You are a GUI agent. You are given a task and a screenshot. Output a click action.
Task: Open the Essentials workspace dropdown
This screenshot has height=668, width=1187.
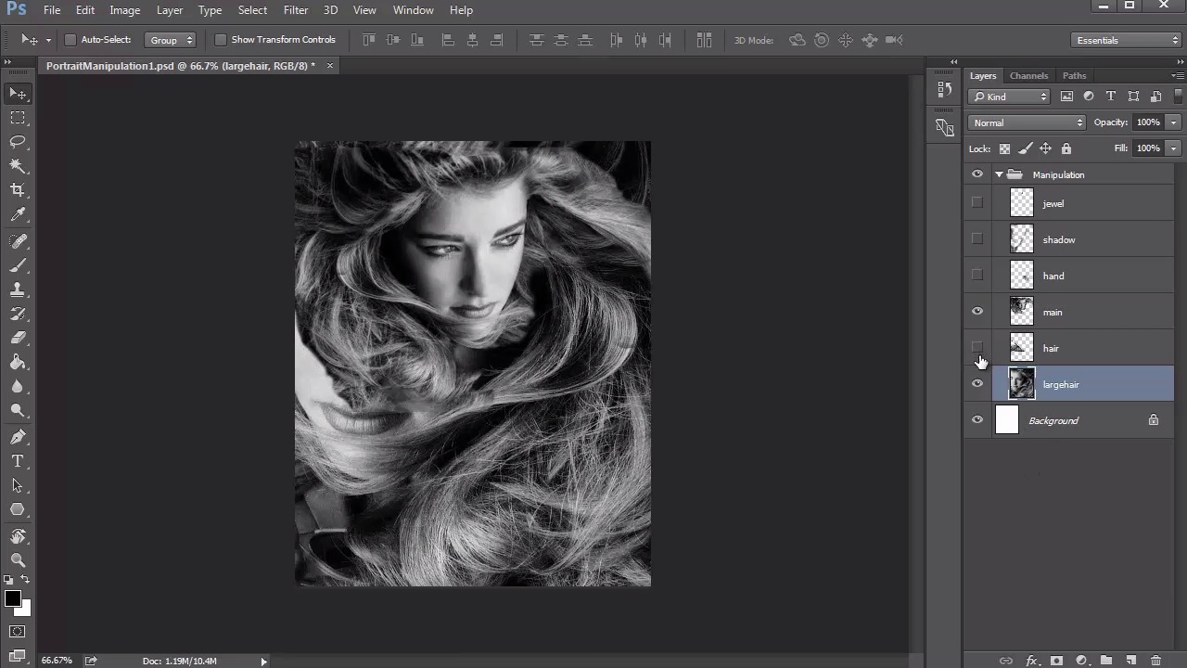1125,40
